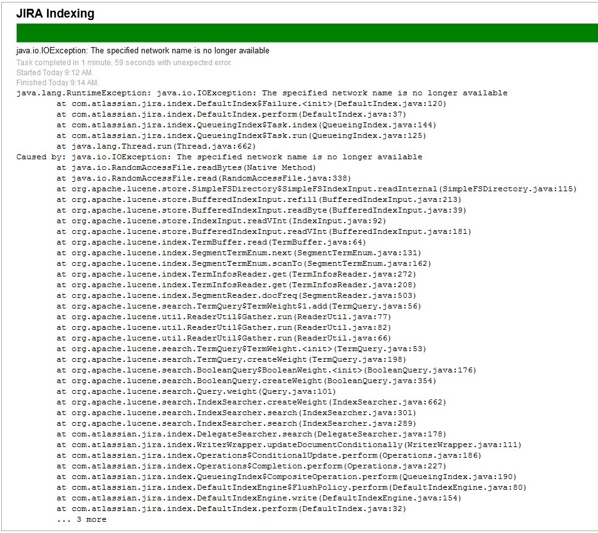Click the QueueingIndex$CompositeOperation.perform trace line

coord(286,477)
